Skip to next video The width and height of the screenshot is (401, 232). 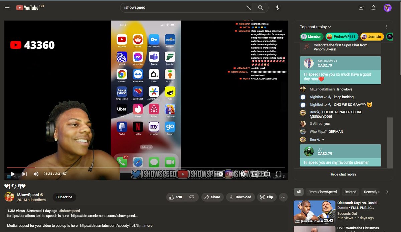coord(24,174)
